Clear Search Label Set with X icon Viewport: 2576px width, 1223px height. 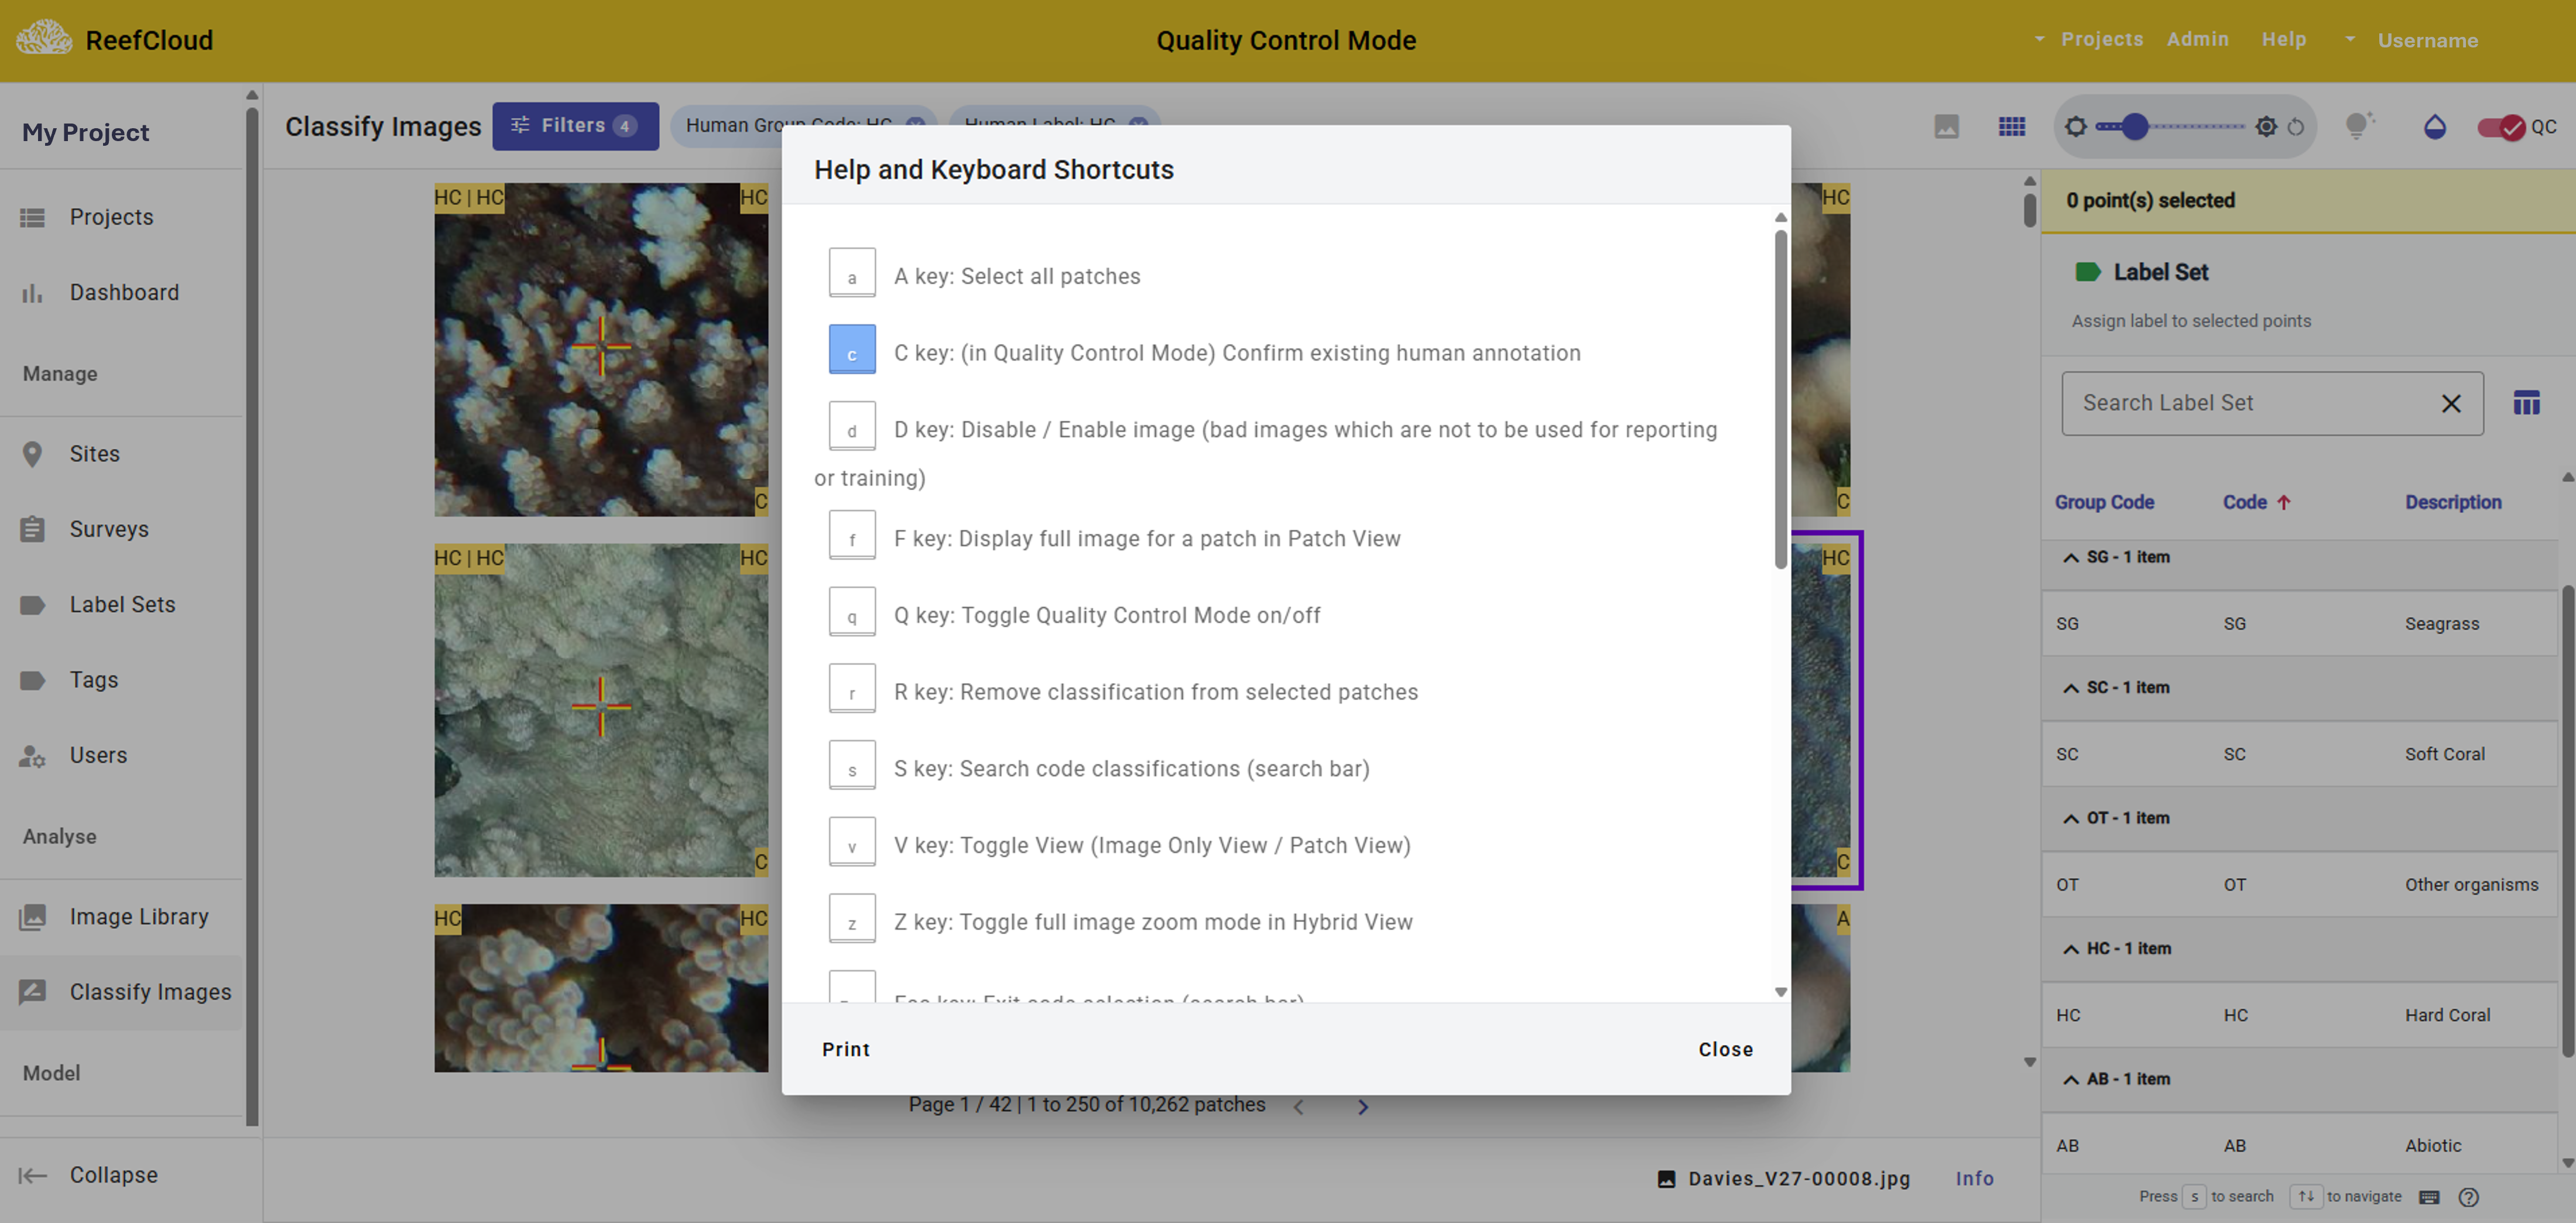2450,403
